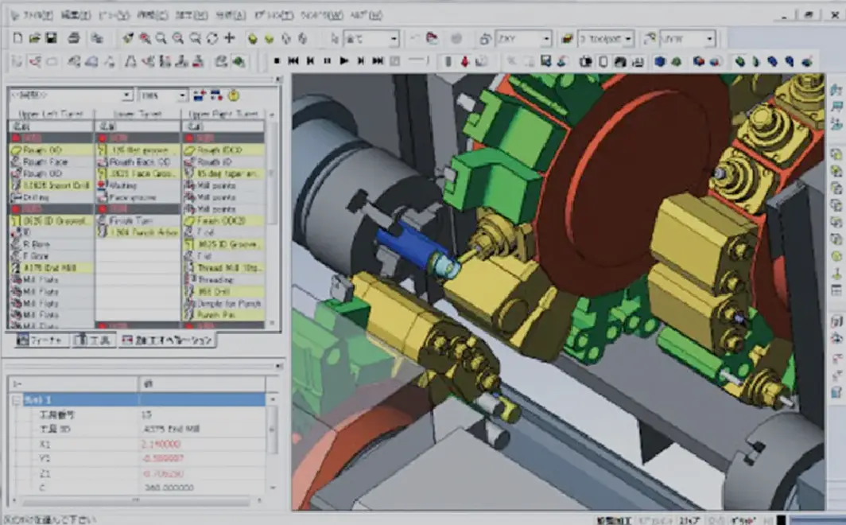The width and height of the screenshot is (846, 525).
Task: Switch to the 加工オペレーション tab
Action: [x=167, y=340]
